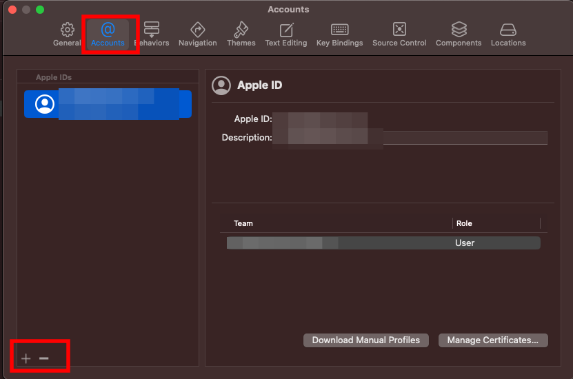Select the team row with User role
This screenshot has width=573, height=379.
point(383,243)
